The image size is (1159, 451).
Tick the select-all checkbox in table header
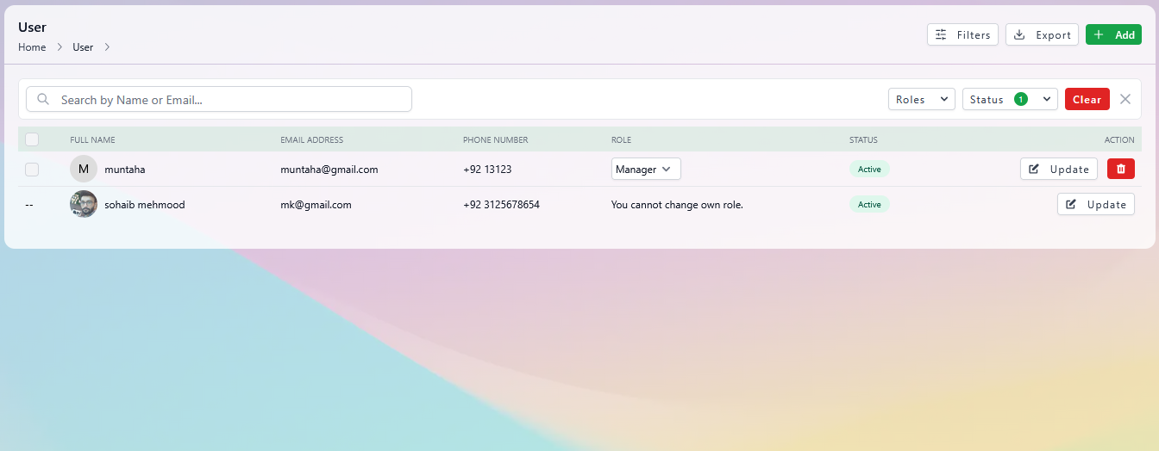[32, 139]
